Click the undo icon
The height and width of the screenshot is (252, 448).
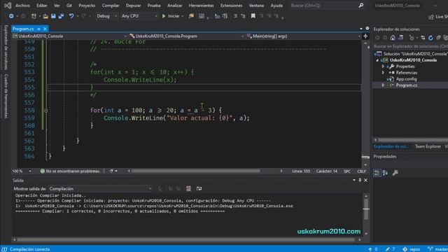[71, 16]
